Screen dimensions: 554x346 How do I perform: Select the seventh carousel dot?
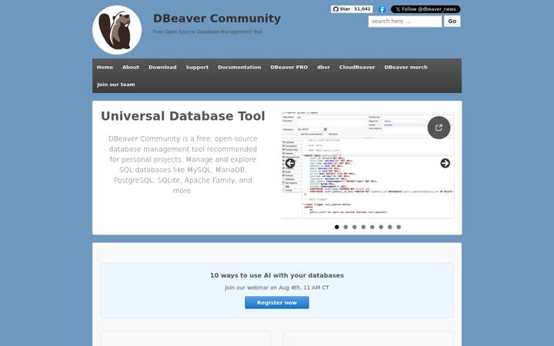point(389,227)
